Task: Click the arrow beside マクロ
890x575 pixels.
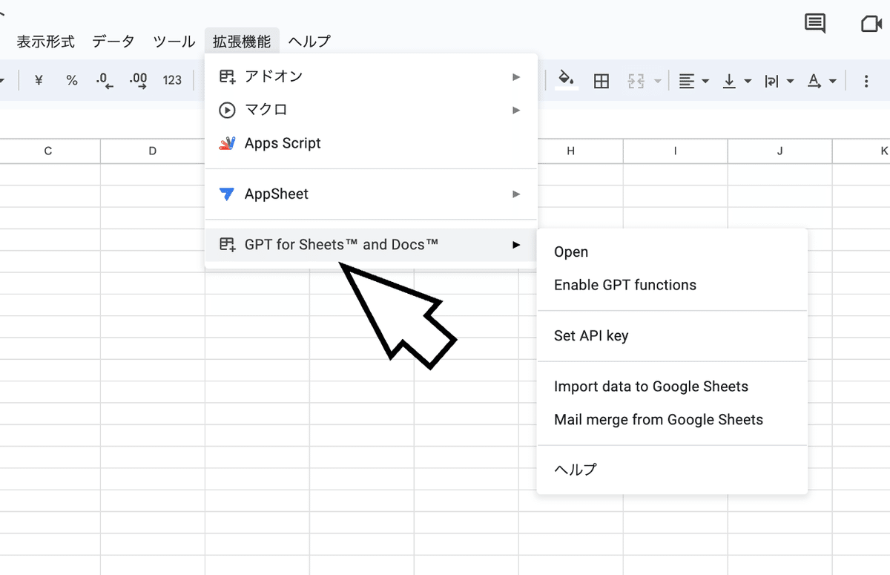Action: point(516,110)
